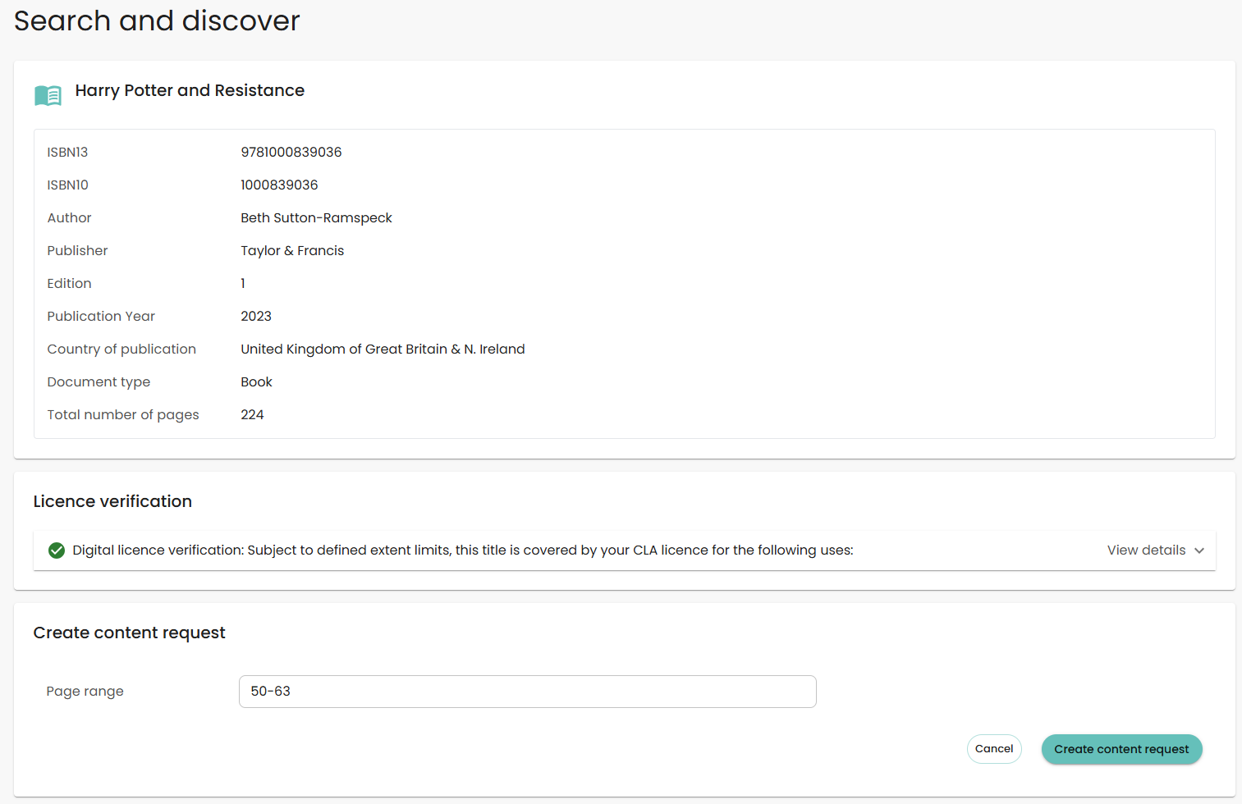Click the Publisher label
This screenshot has width=1242, height=804.
77,250
